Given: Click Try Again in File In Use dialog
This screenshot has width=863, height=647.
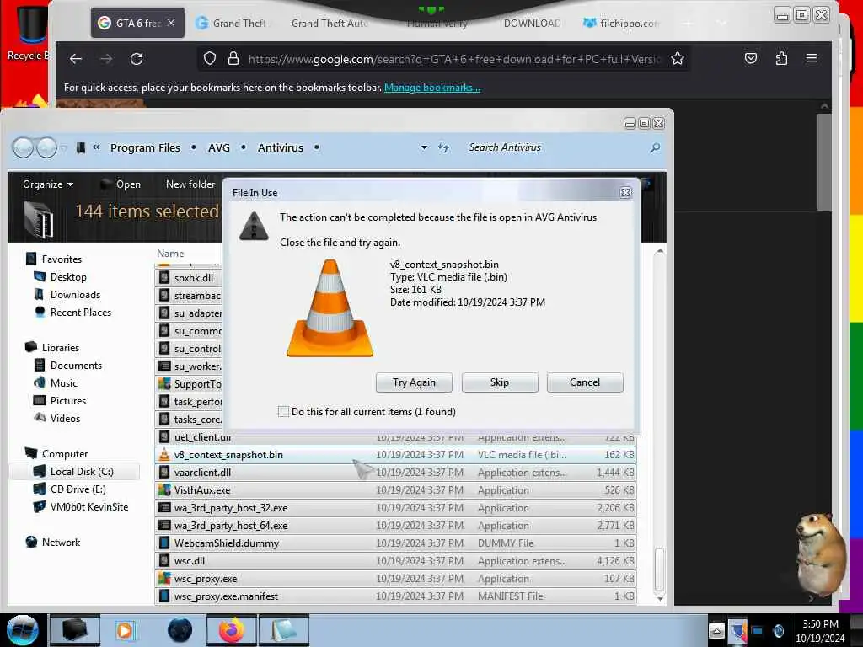Looking at the screenshot, I should [414, 382].
